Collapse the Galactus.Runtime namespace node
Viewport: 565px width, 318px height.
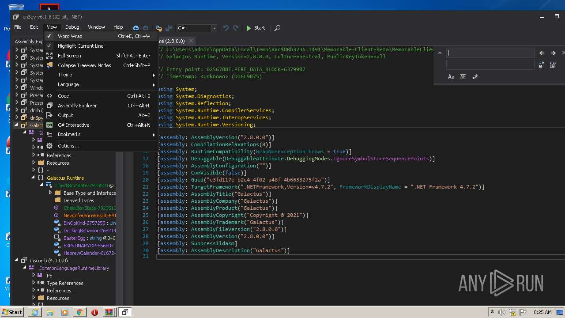(33, 178)
